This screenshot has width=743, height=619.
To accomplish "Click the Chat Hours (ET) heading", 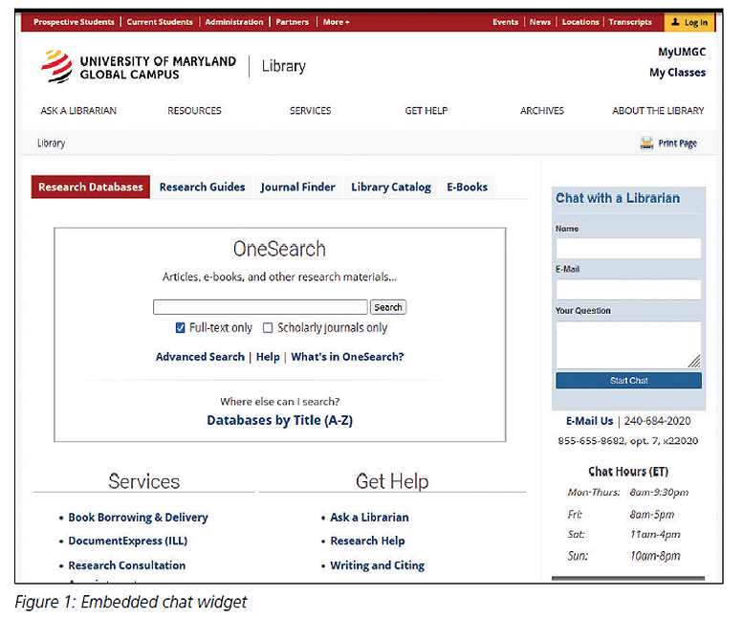I will [628, 472].
